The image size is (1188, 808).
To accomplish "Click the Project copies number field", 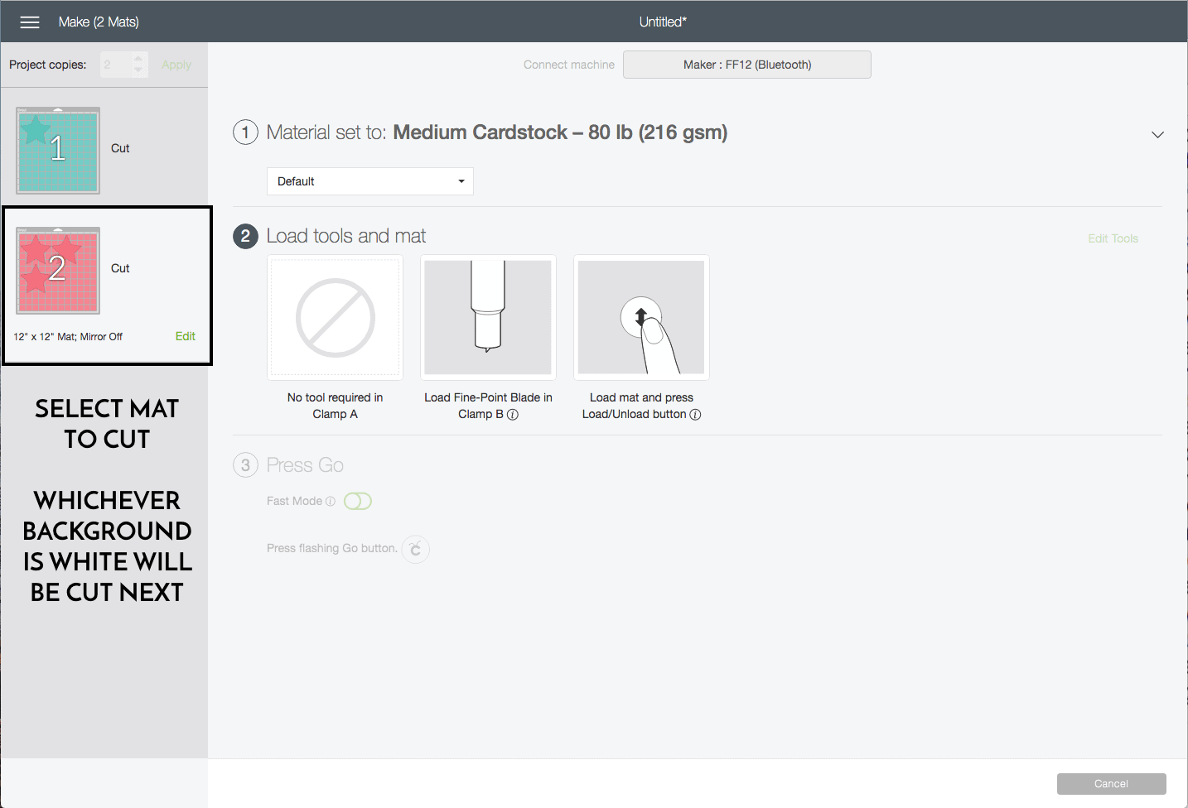I will point(115,65).
